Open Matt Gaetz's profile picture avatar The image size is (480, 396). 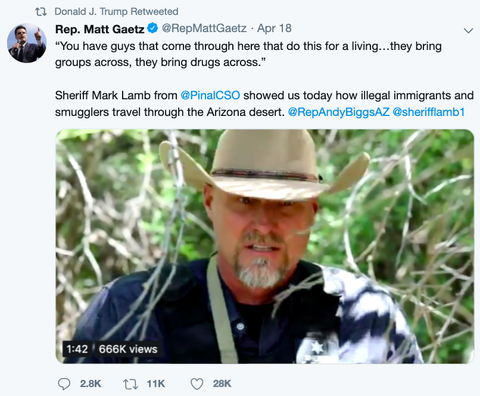tap(27, 43)
